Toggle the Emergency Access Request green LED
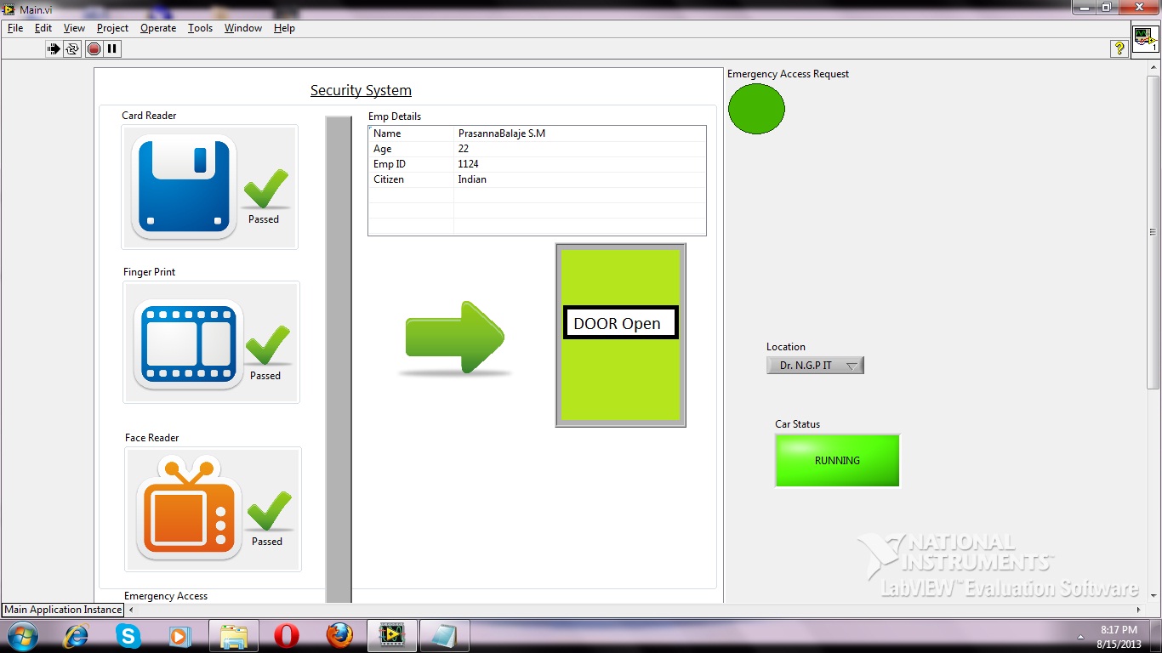 (x=756, y=109)
